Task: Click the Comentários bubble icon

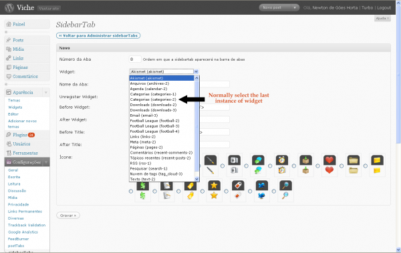Action: coord(9,76)
